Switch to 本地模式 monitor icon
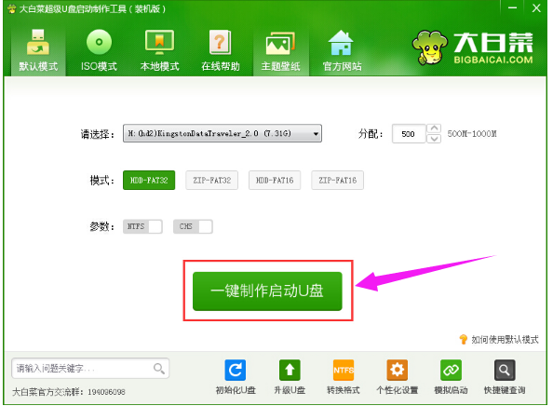The width and height of the screenshot is (553, 406). tap(159, 42)
